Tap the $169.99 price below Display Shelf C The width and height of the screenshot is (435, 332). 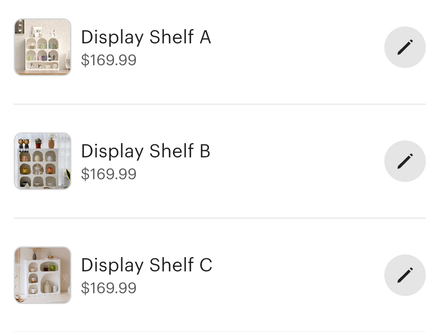tap(109, 288)
